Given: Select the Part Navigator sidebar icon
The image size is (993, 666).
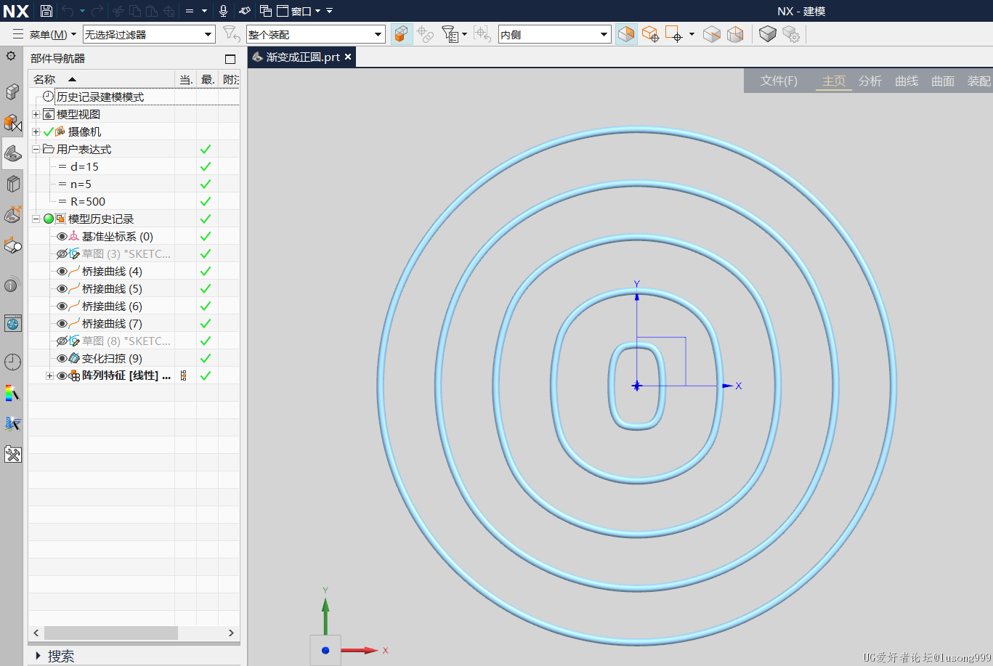Looking at the screenshot, I should [x=12, y=153].
